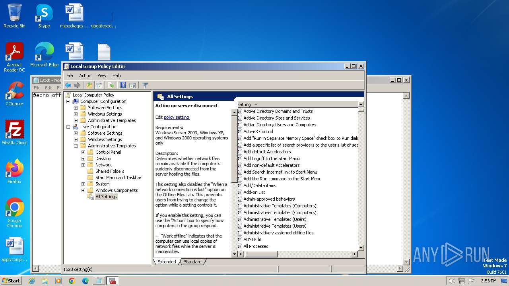The width and height of the screenshot is (509, 286).
Task: Click the Forward arrow toolbar icon
Action: click(x=77, y=85)
